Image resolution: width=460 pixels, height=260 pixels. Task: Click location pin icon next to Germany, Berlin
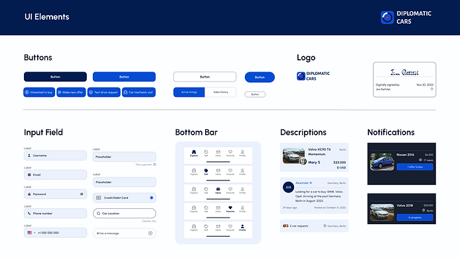(x=325, y=226)
